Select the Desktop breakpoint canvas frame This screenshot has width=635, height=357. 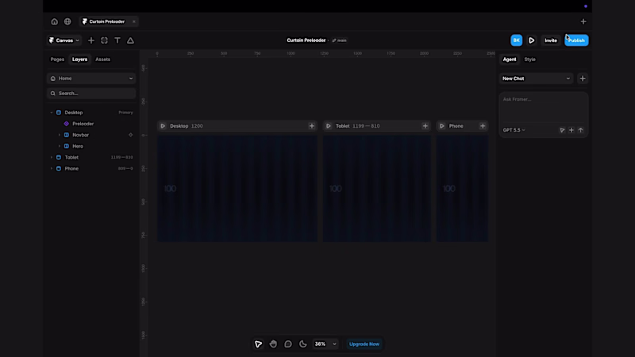(237, 189)
